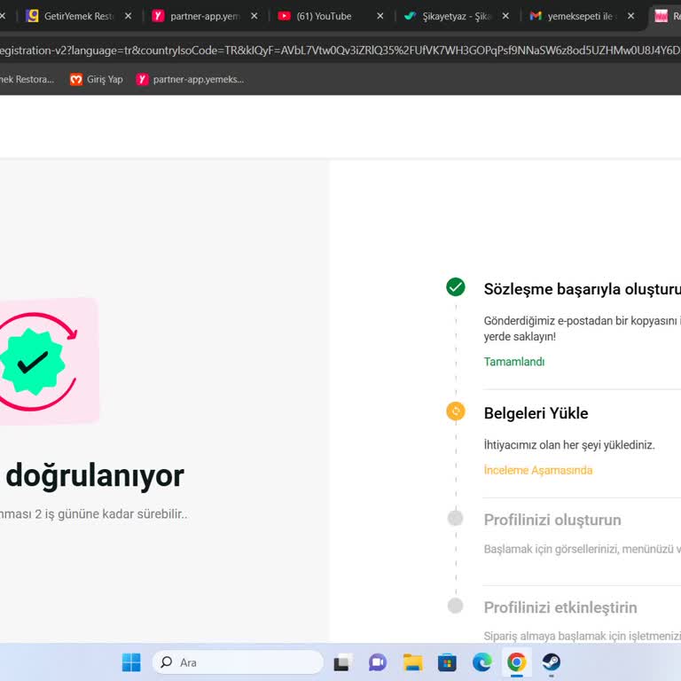
Task: Open the Gmail yemeksepeti ile tab
Action: pos(582,16)
